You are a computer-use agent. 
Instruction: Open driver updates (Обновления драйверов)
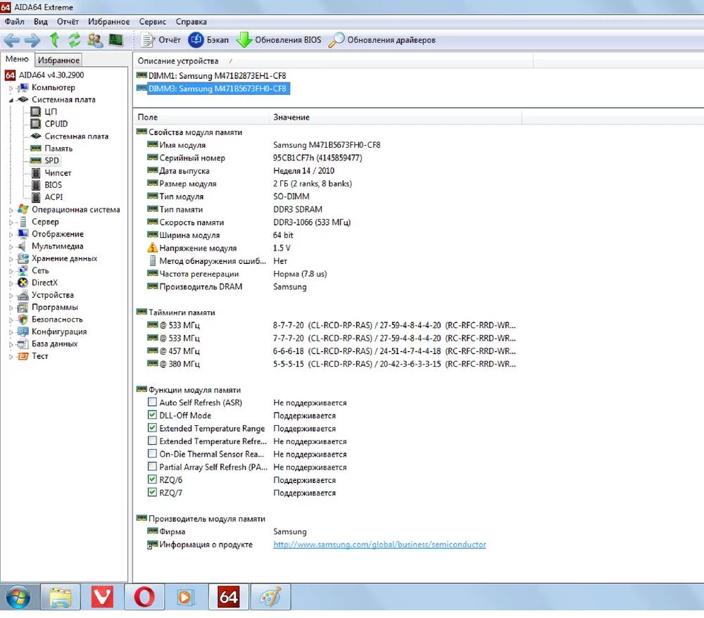[x=382, y=40]
